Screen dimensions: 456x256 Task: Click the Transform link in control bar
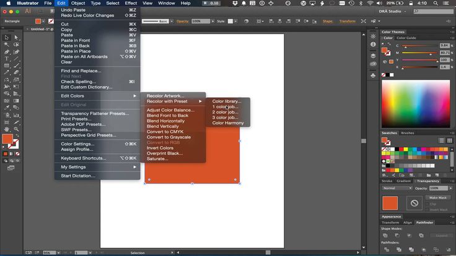[347, 21]
